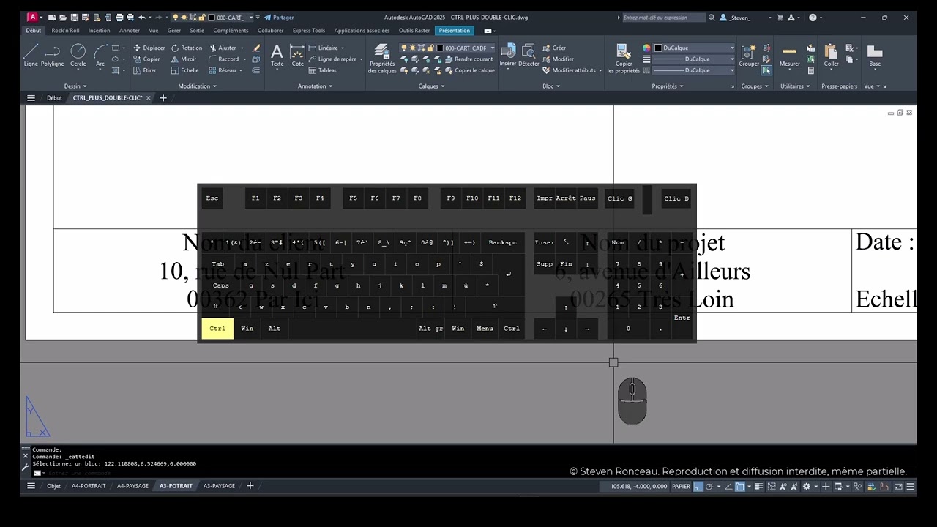Screen dimensions: 937x527
Task: Click the search keyword input field
Action: tap(662, 18)
